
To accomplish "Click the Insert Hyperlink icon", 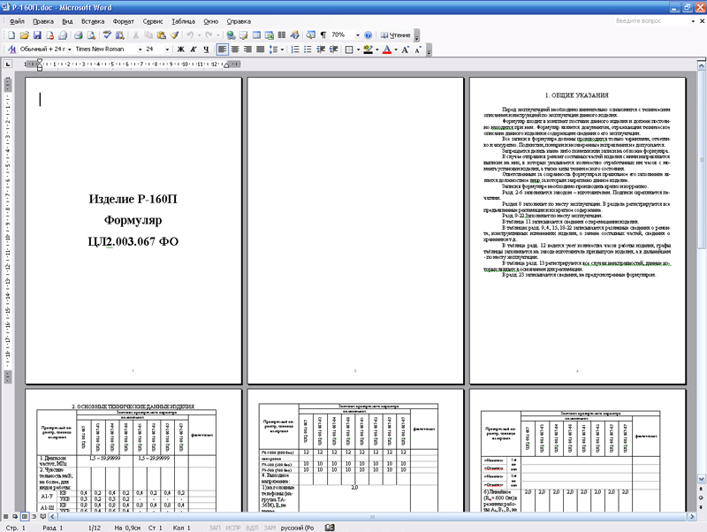I will click(231, 34).
